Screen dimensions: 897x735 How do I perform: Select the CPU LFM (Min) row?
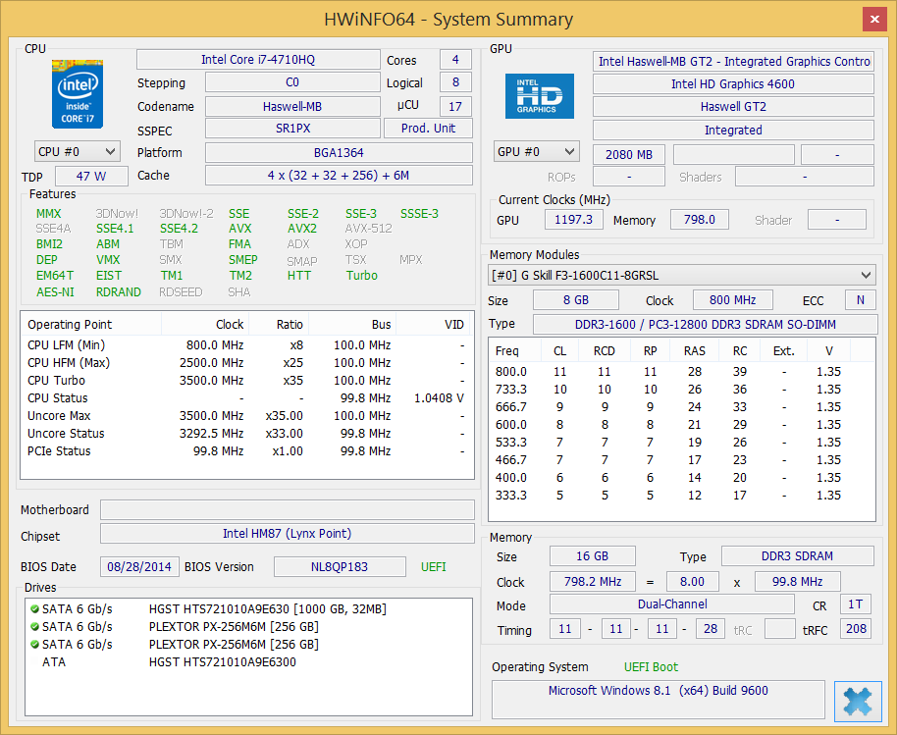247,344
